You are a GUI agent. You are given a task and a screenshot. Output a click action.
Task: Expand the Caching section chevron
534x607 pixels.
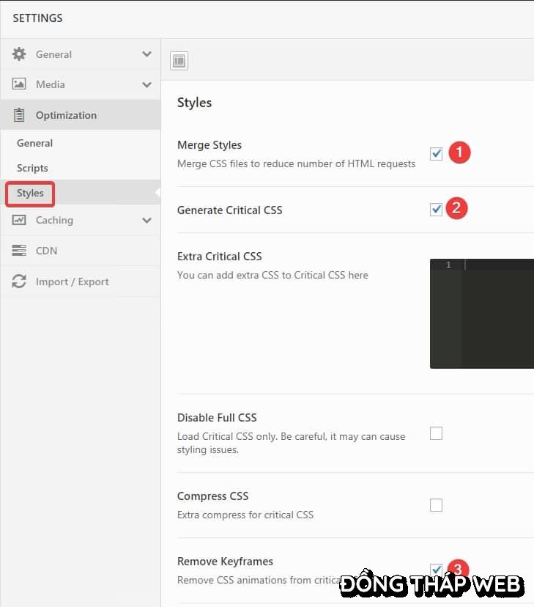pyautogui.click(x=147, y=220)
